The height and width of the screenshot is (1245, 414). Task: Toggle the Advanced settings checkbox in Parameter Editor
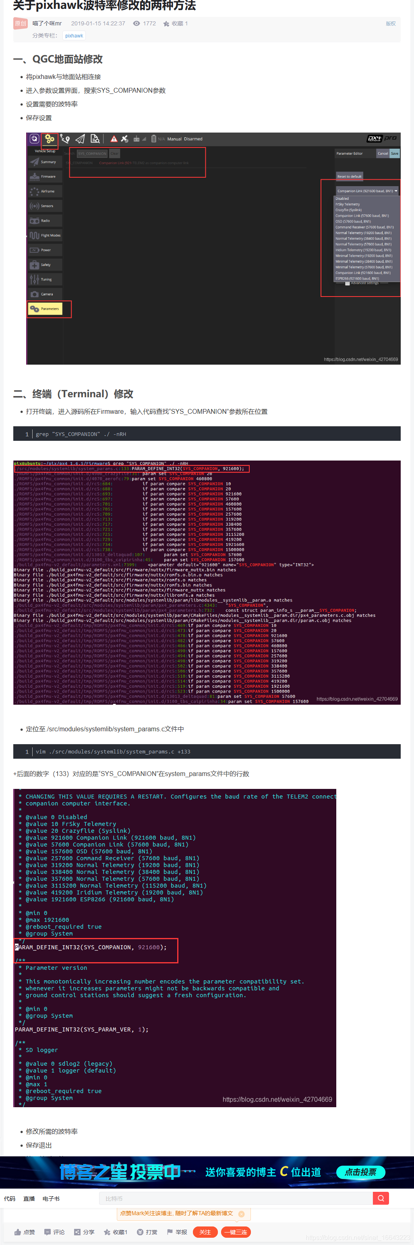point(347,284)
